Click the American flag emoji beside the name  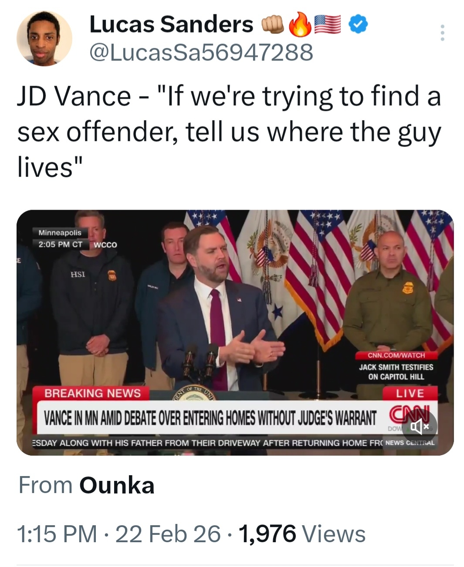point(328,24)
